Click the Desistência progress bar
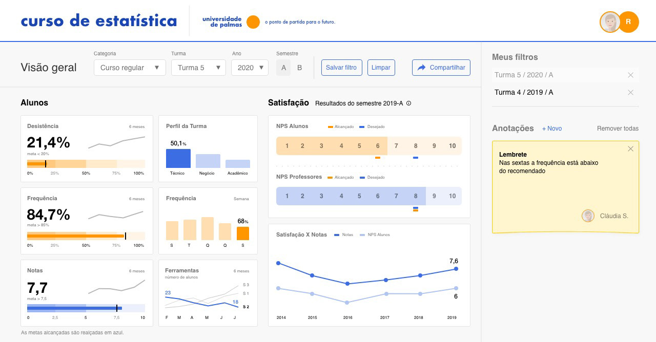This screenshot has width=656, height=342. 86,164
